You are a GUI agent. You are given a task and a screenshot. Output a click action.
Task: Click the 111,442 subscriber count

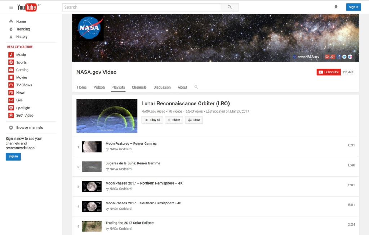tap(348, 72)
